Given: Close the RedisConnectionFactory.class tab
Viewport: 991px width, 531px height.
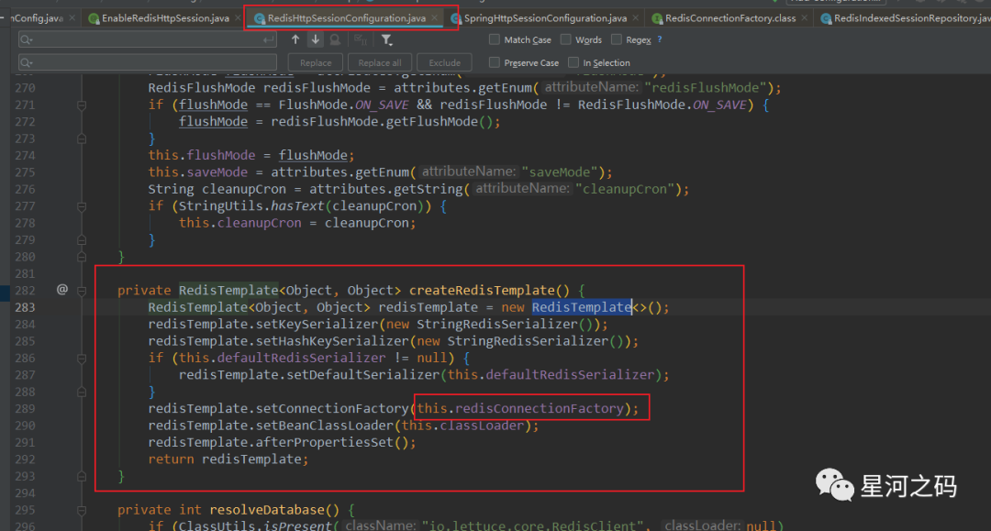Looking at the screenshot, I should click(804, 18).
